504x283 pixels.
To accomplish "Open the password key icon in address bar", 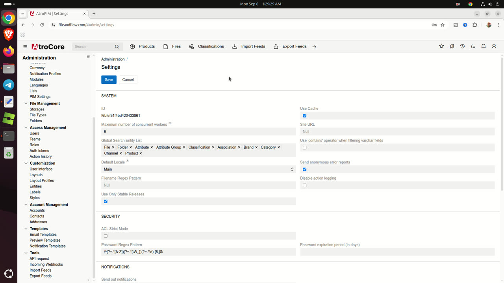I will click(x=434, y=25).
